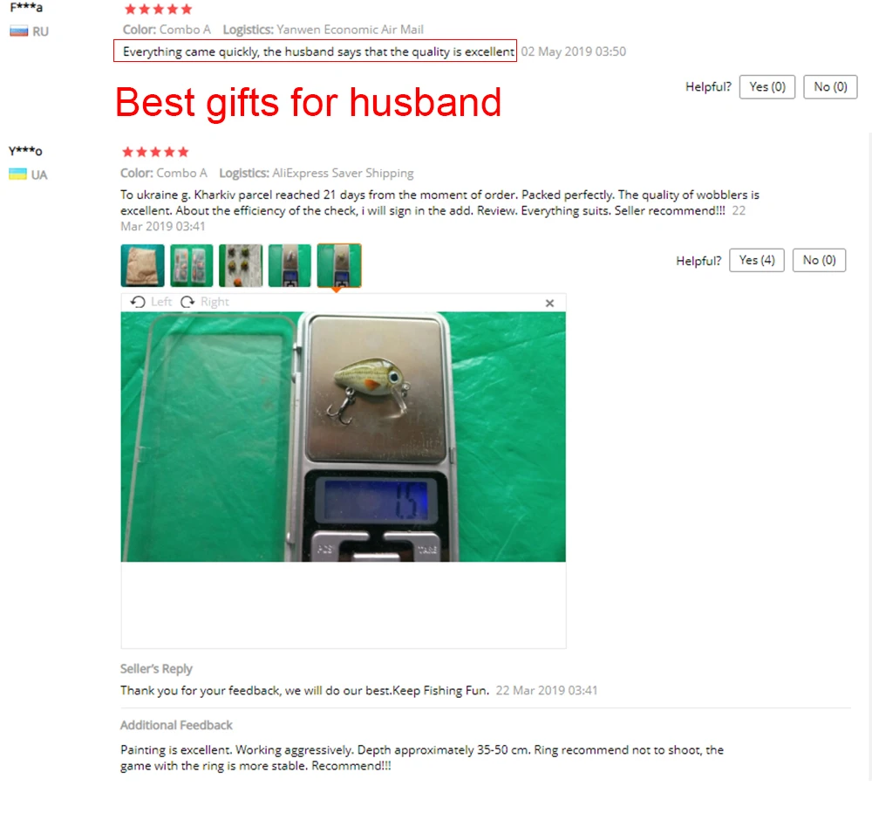The width and height of the screenshot is (872, 813).
Task: Open the fourth review thumbnail
Action: (x=290, y=265)
